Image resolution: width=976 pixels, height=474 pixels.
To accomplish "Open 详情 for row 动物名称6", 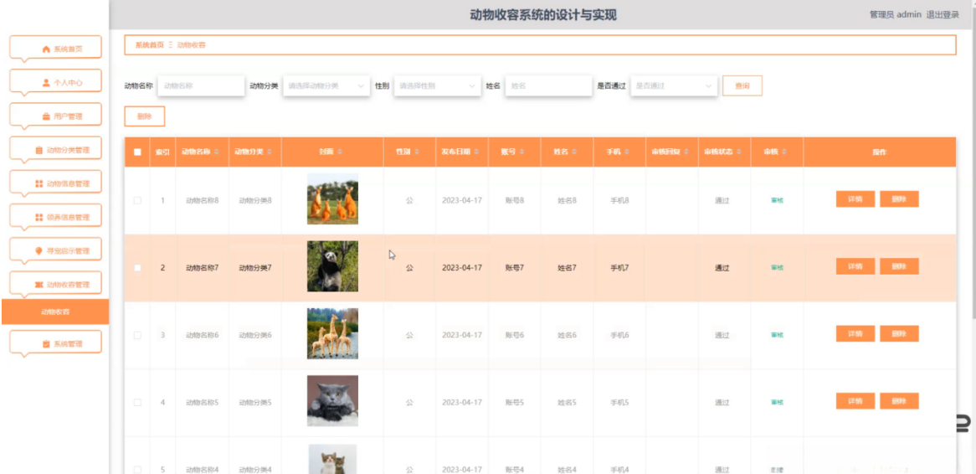I will (x=855, y=334).
